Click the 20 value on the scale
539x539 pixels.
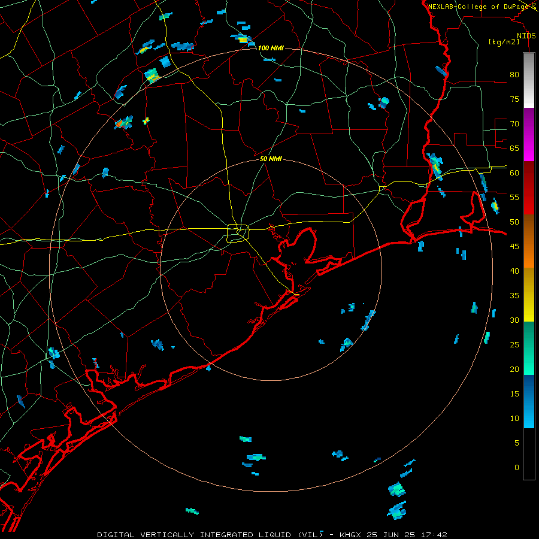click(514, 369)
